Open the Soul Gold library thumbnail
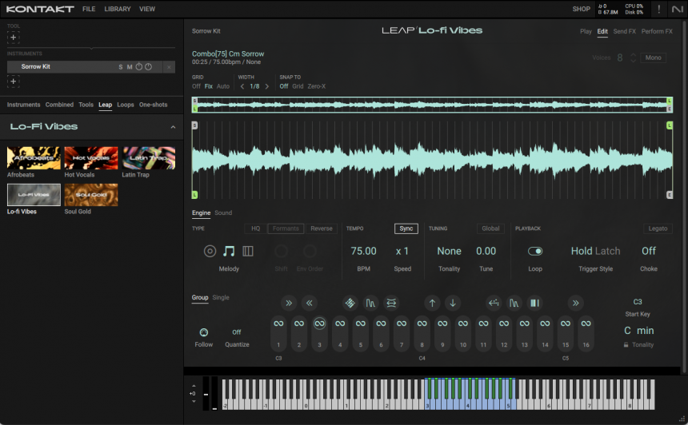 [x=91, y=195]
